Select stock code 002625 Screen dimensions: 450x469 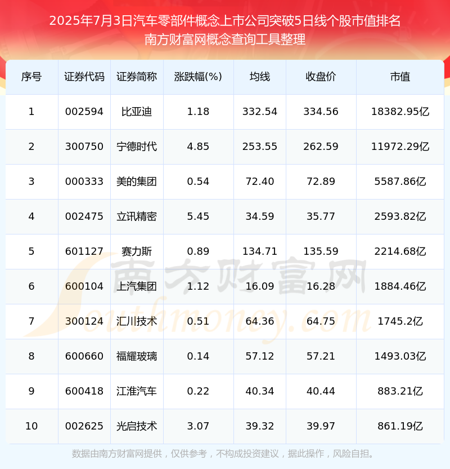pyautogui.click(x=84, y=426)
